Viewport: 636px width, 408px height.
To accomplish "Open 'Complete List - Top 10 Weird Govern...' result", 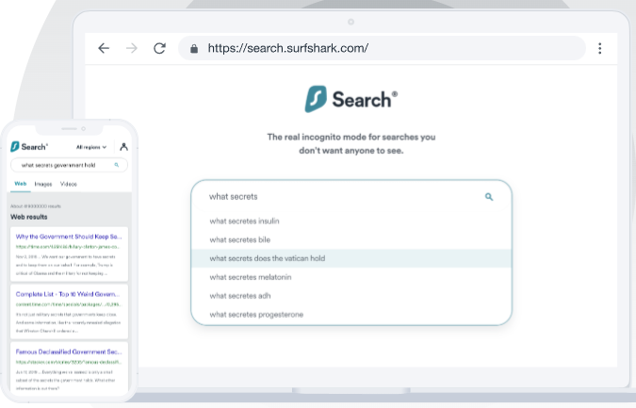I will point(68,294).
